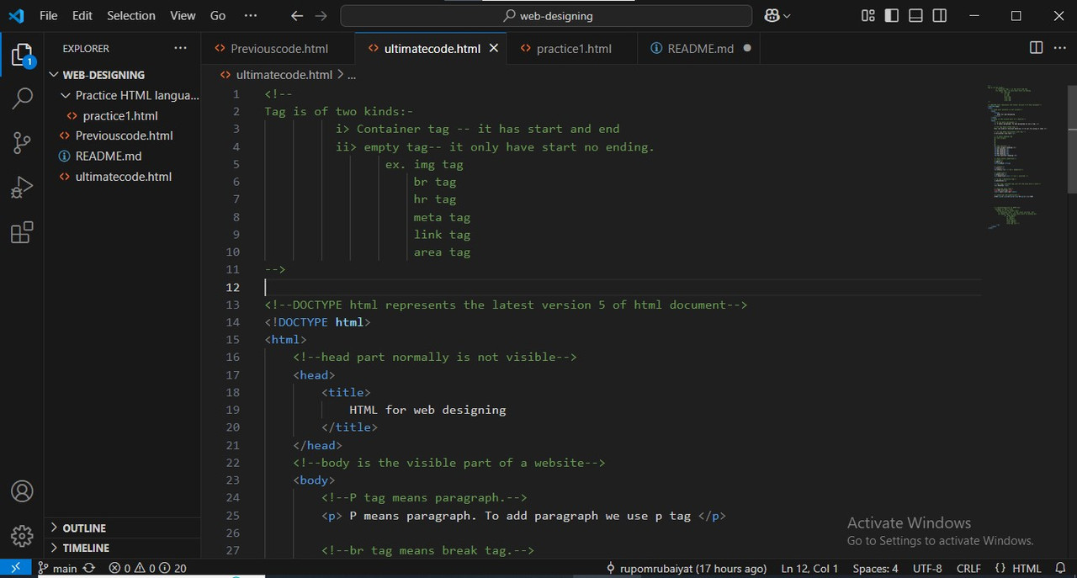Open practice1.html in the explorer tree

[x=120, y=115]
